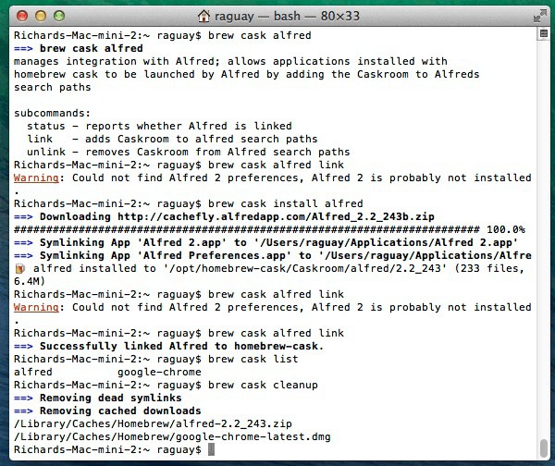Click '/Library/Caches/Homebrew/alfred-2.2_243.zip' path
This screenshot has height=466, width=555.
coord(153,423)
